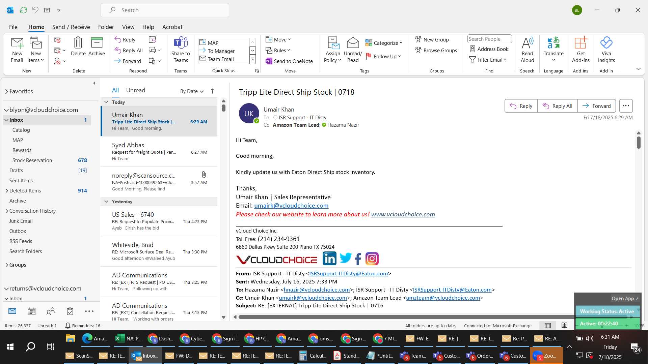Open www.vcloudchoice.com link
Image resolution: width=648 pixels, height=364 pixels.
(x=403, y=214)
